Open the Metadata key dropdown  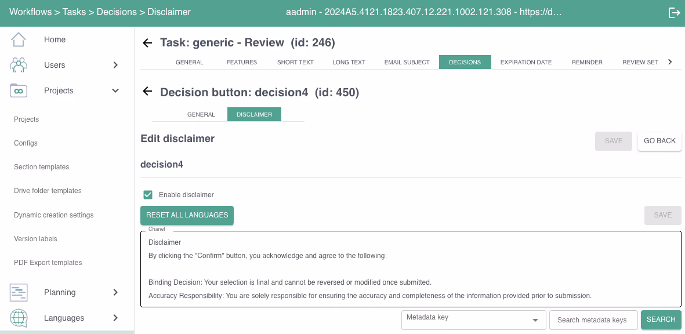point(473,320)
